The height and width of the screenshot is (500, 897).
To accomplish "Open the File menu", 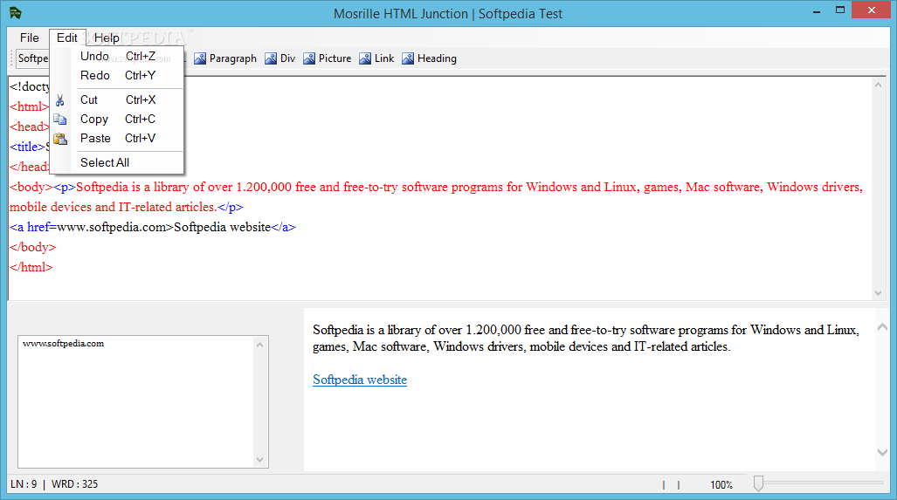I will (x=29, y=38).
